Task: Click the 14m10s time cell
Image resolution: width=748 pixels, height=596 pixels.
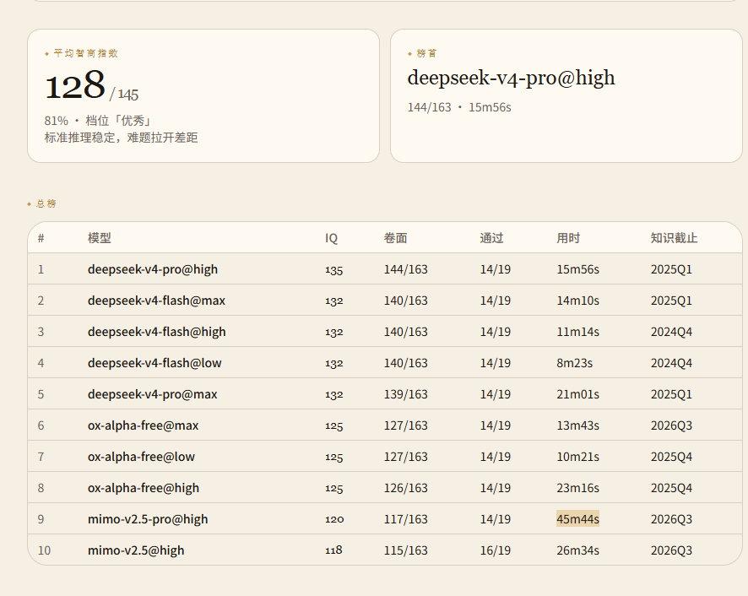Action: pyautogui.click(x=577, y=301)
